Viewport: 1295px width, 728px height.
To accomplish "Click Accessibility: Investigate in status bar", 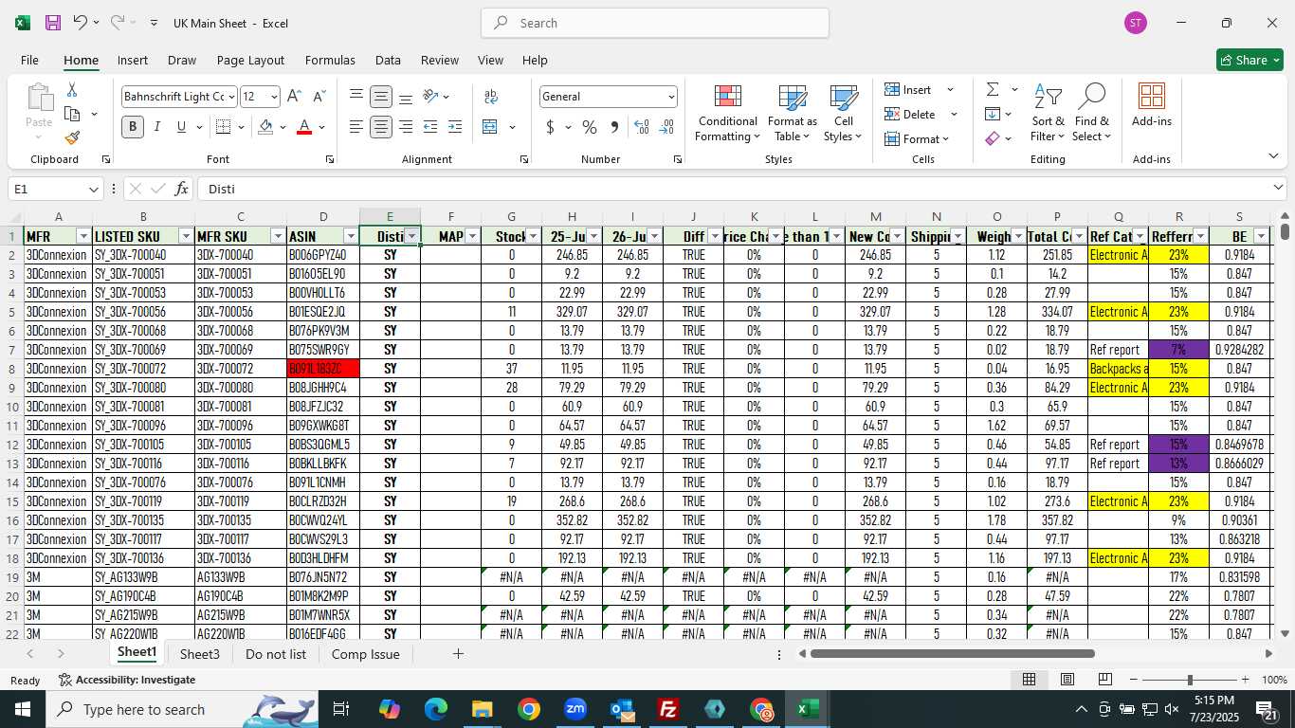I will coord(127,680).
